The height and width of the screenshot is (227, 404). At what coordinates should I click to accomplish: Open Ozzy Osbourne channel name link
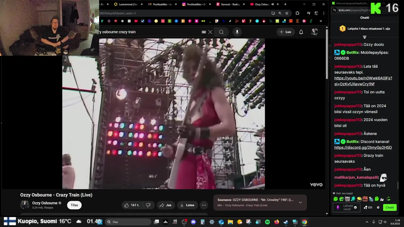click(x=45, y=203)
